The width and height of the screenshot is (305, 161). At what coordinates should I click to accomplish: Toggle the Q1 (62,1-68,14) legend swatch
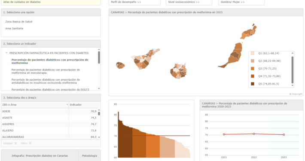[253, 53]
